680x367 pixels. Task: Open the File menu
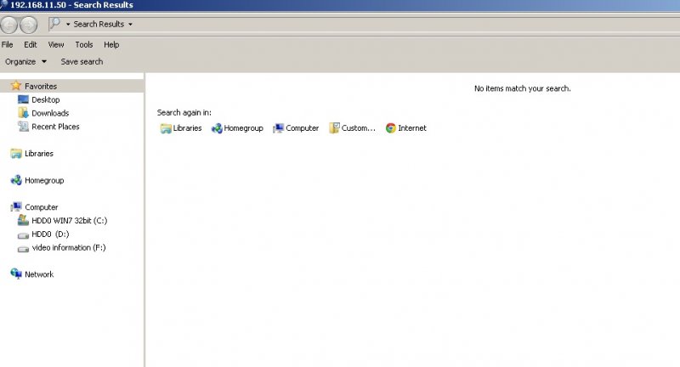pyautogui.click(x=8, y=45)
